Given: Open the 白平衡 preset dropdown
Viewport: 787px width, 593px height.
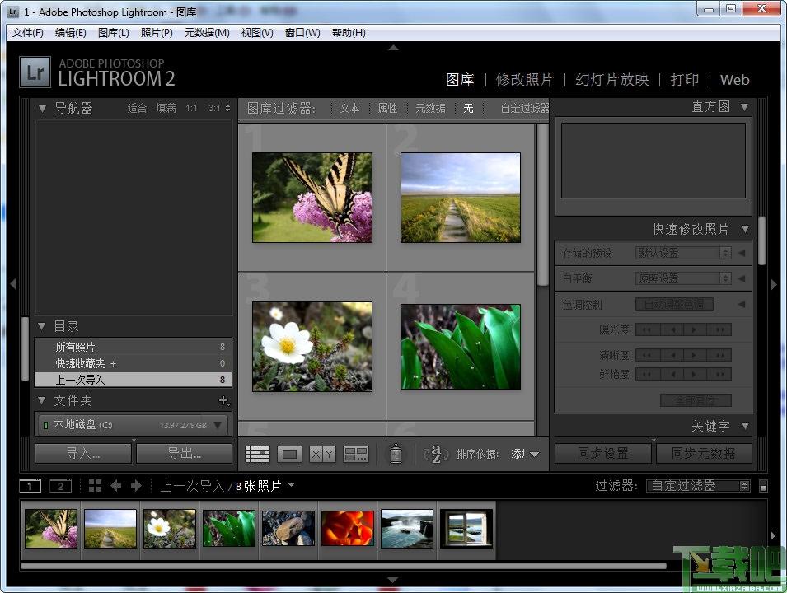Looking at the screenshot, I should (683, 278).
